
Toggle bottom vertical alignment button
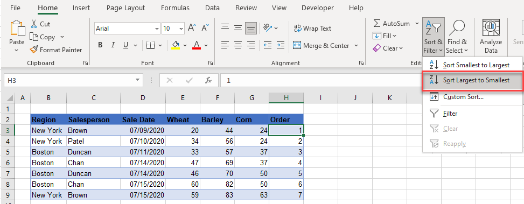click(250, 29)
